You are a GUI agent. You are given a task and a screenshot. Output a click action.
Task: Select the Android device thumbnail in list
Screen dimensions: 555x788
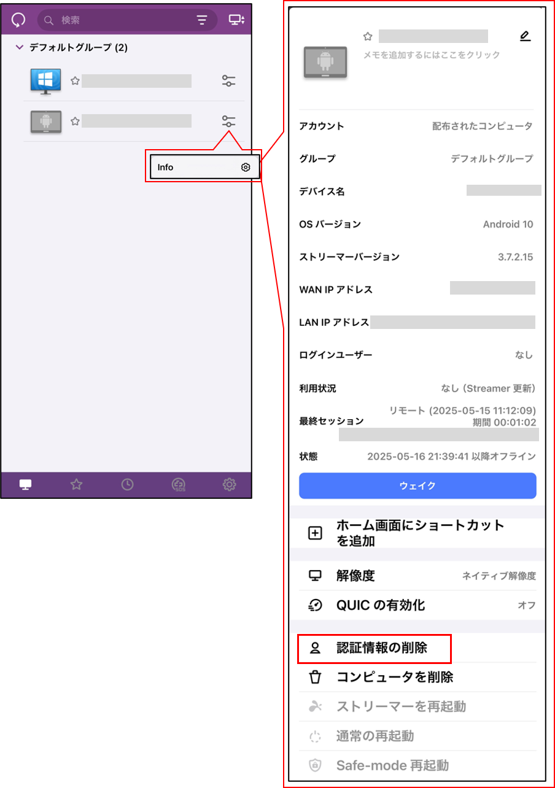[x=46, y=122]
